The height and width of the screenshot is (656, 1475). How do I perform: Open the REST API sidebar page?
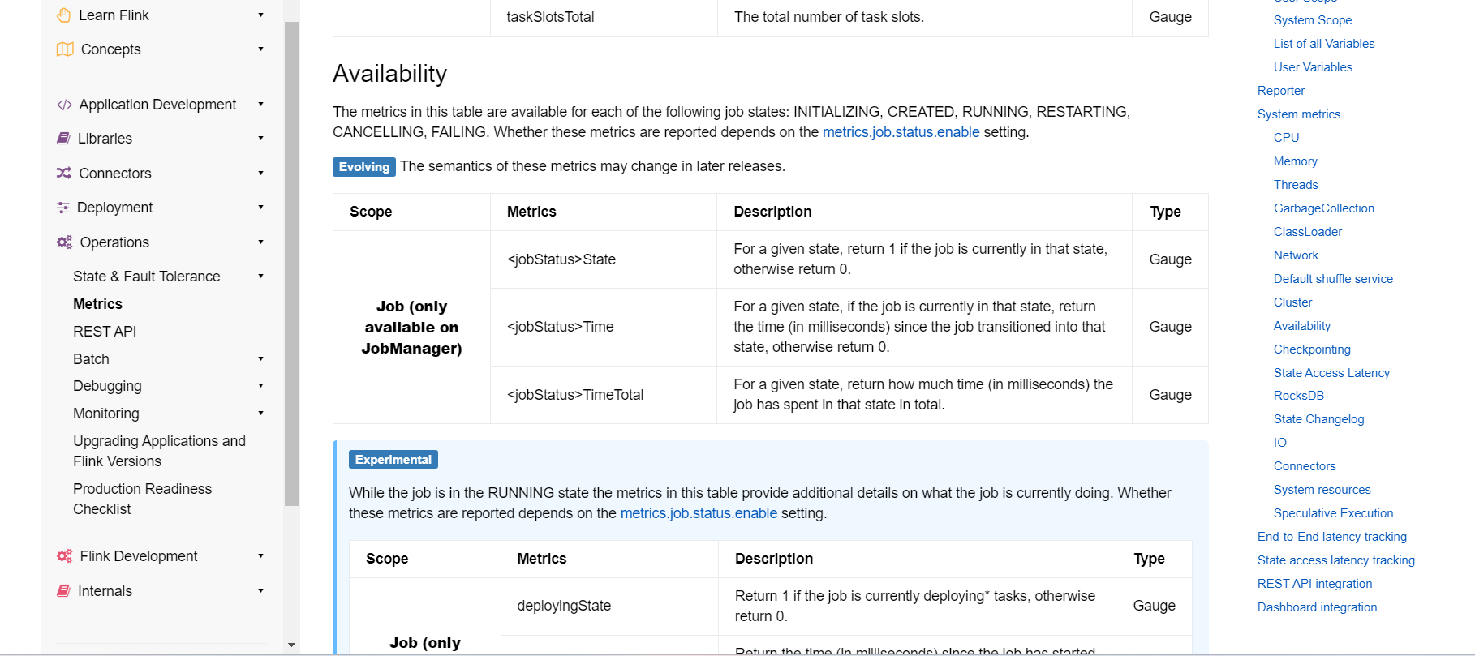[x=105, y=332]
